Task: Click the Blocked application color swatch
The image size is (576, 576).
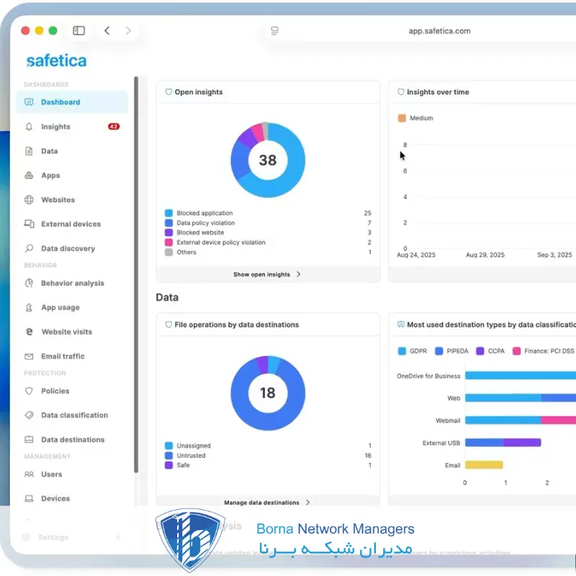Action: (x=168, y=213)
